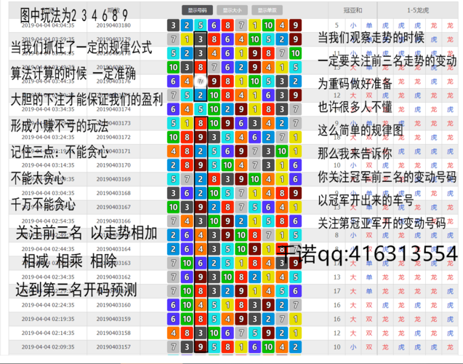Click 单 in row 20190403162
Viewport: 463px width, 364px height.
coord(369,277)
